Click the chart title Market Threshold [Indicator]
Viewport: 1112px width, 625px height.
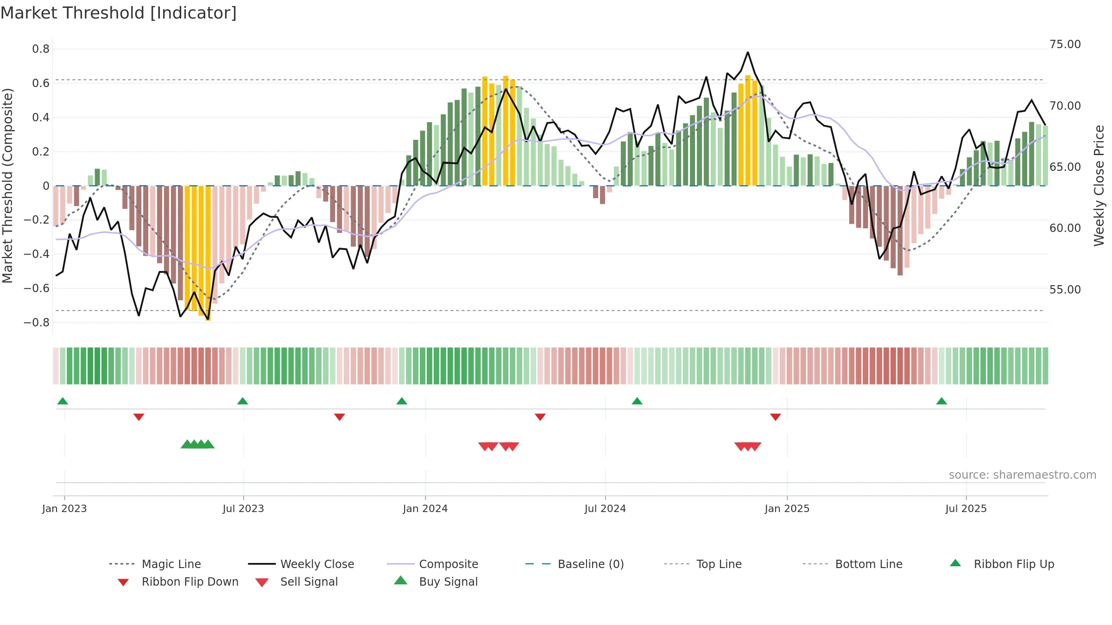tap(119, 13)
